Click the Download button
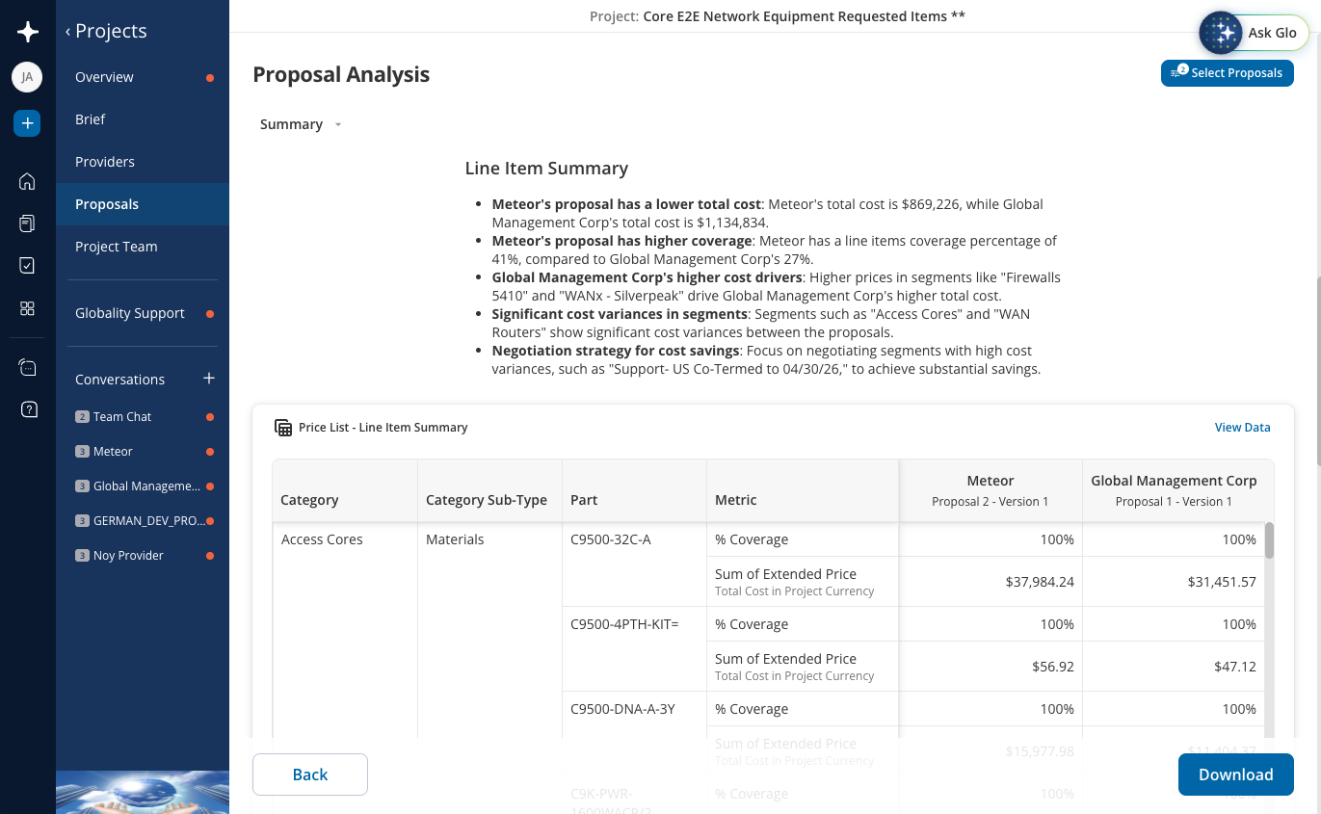 pyautogui.click(x=1235, y=775)
